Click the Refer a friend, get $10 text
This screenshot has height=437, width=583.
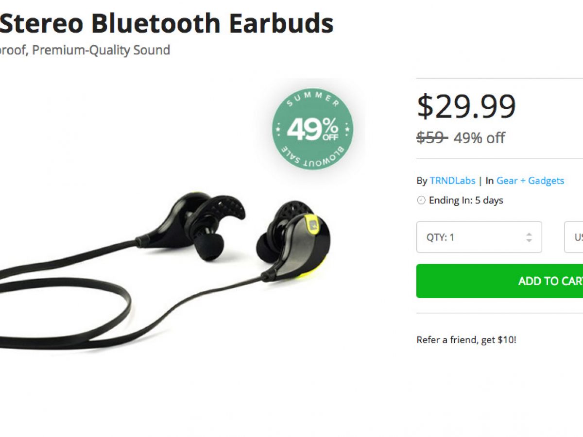point(466,340)
